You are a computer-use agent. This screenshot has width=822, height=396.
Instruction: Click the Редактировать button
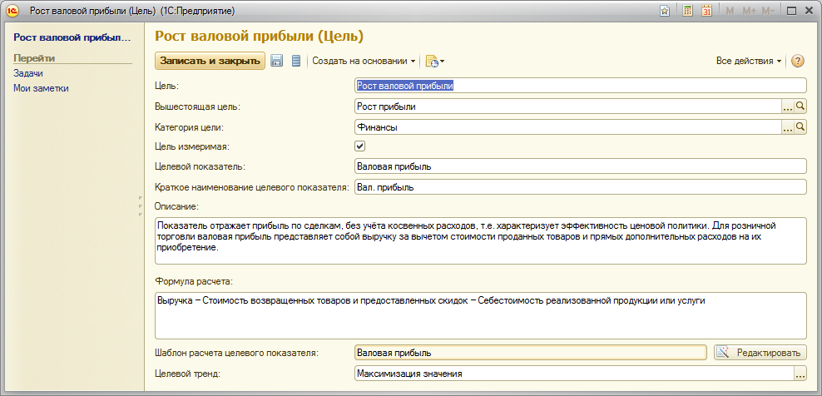pos(760,353)
